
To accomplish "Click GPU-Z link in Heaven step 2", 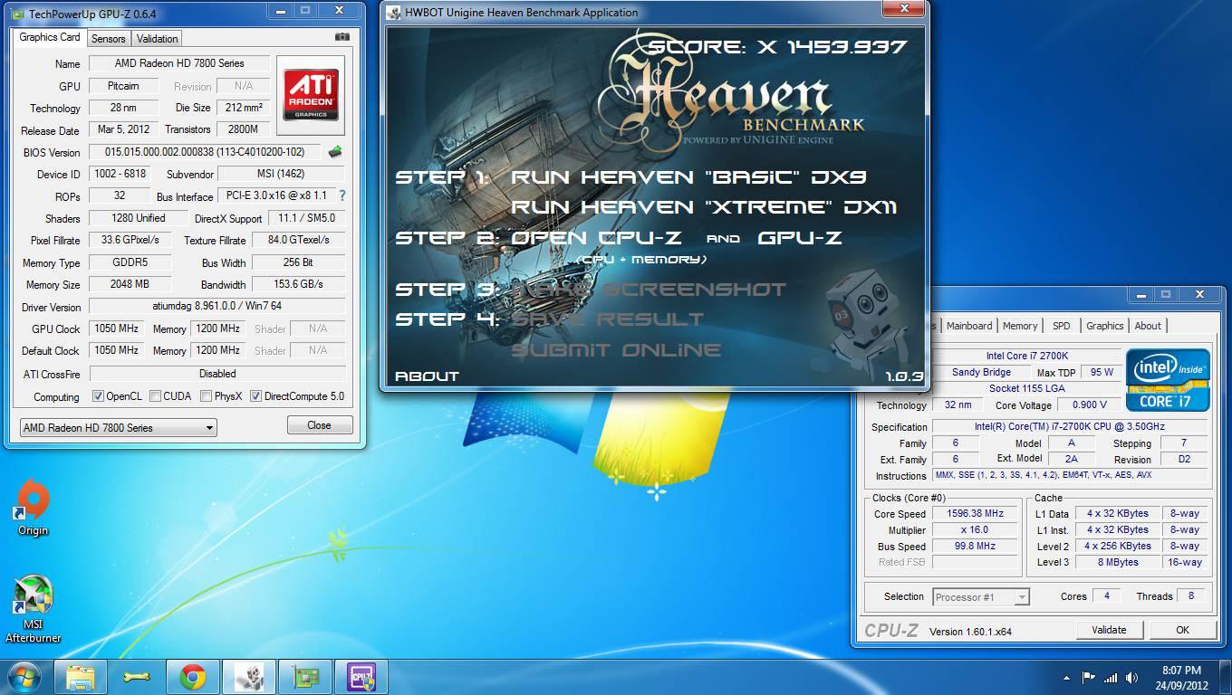I will (x=800, y=238).
